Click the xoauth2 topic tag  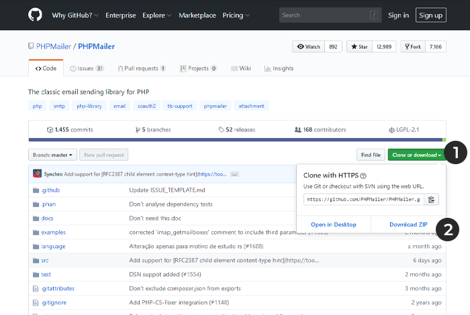pos(146,106)
